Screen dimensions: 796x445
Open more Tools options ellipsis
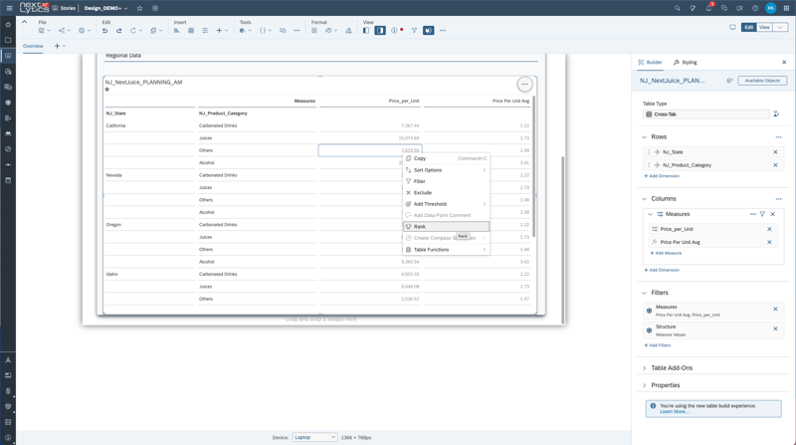click(297, 31)
